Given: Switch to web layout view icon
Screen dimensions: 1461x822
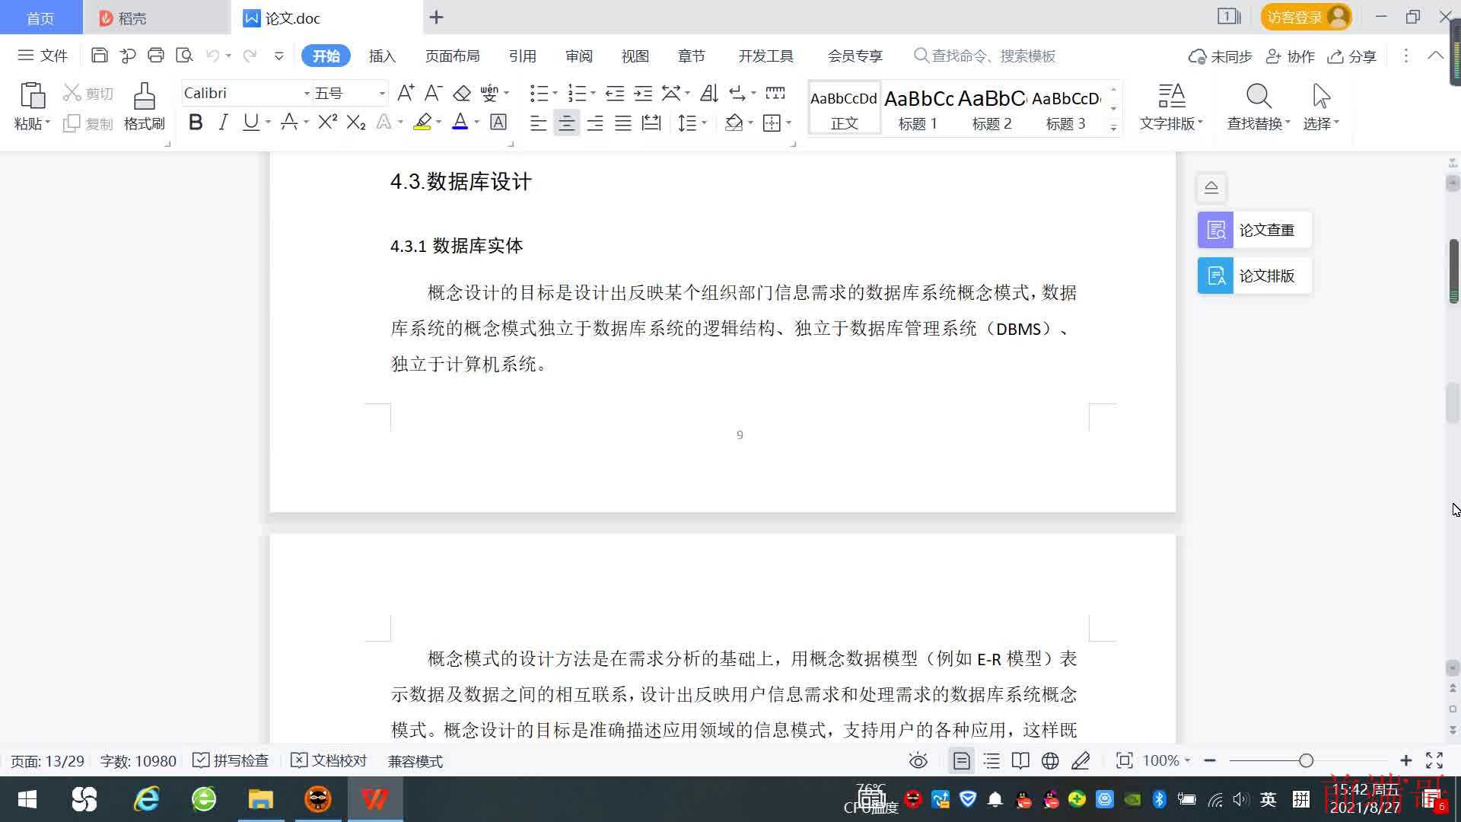Looking at the screenshot, I should point(1050,760).
